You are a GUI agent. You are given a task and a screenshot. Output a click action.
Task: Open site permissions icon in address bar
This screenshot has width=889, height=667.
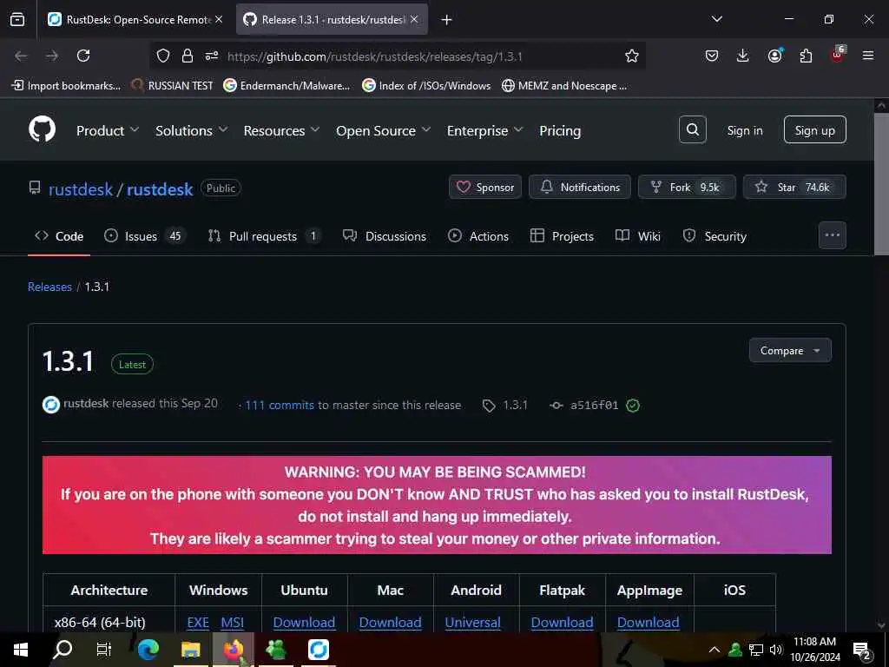pyautogui.click(x=212, y=56)
